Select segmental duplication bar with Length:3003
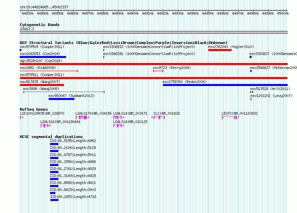The width and height of the screenshot is (297, 213). point(53,193)
